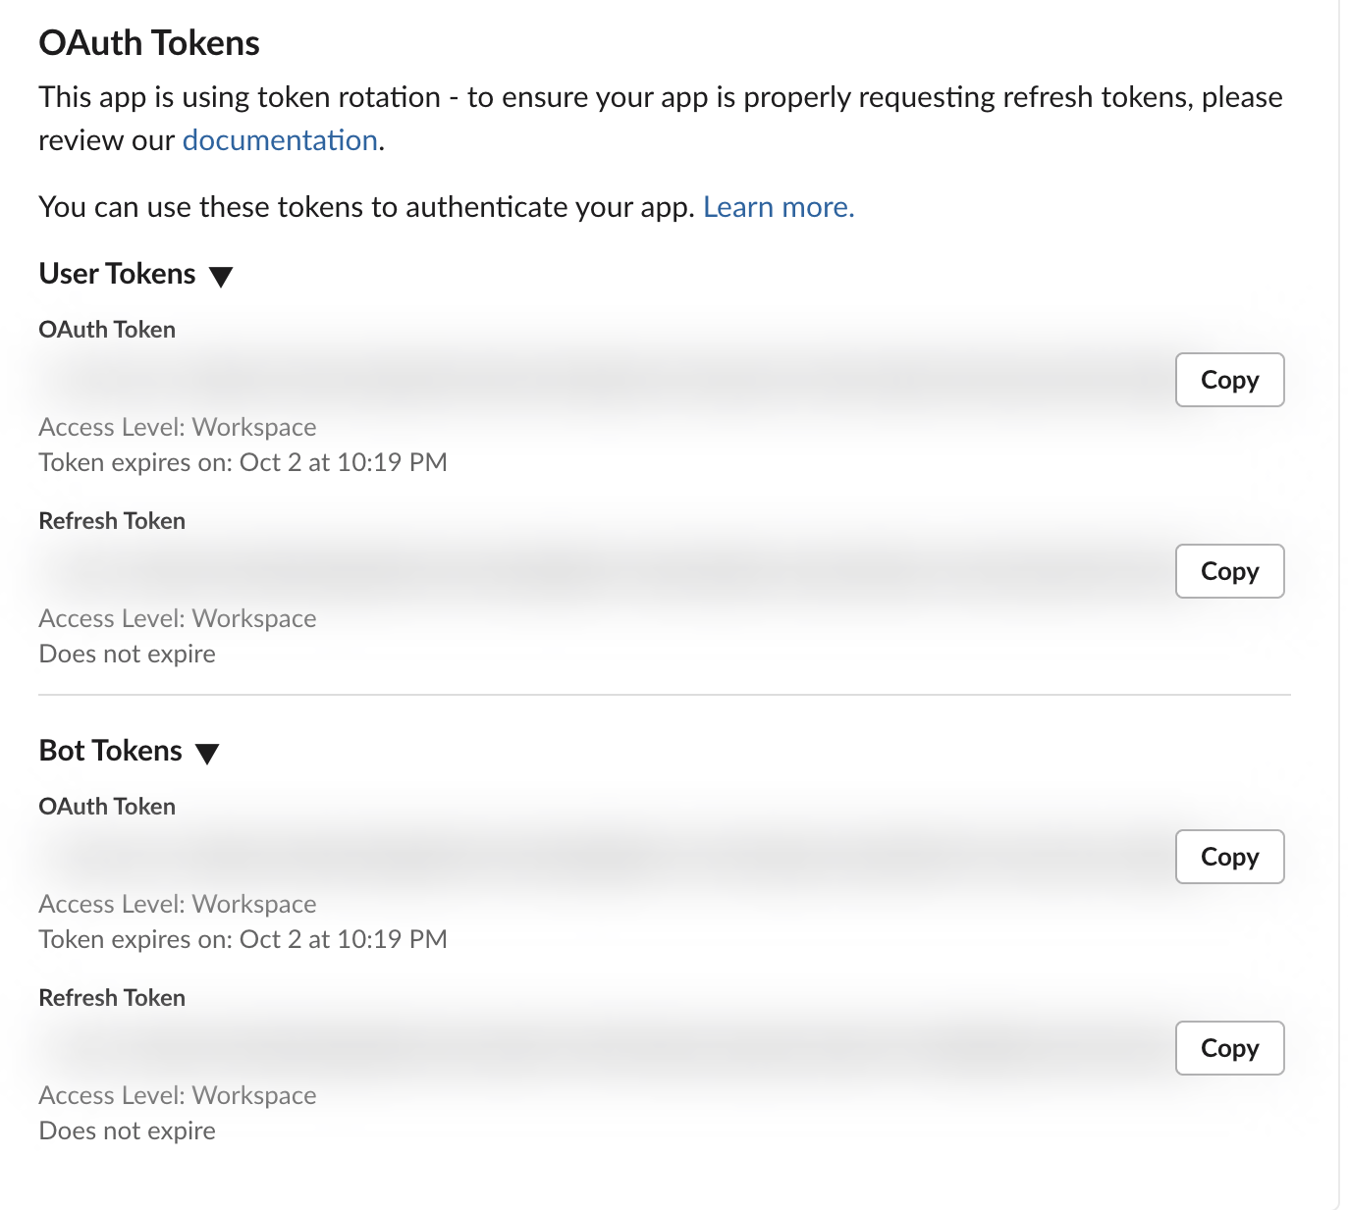Click the 'Refresh Token' label under User Tokens
Viewport: 1348px width, 1210px height.
(x=112, y=521)
